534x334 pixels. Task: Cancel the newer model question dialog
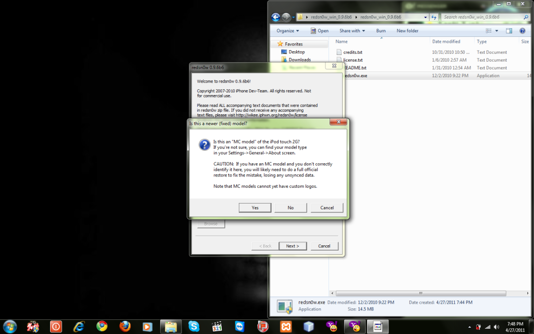327,208
